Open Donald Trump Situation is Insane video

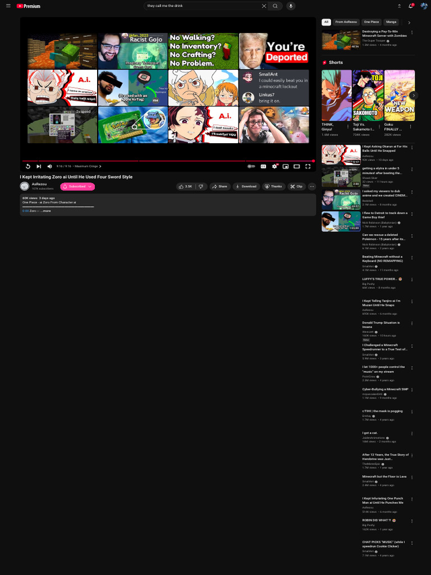381,325
